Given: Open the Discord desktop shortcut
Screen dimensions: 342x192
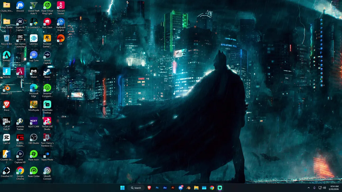Looking at the screenshot, I should coord(20,7).
